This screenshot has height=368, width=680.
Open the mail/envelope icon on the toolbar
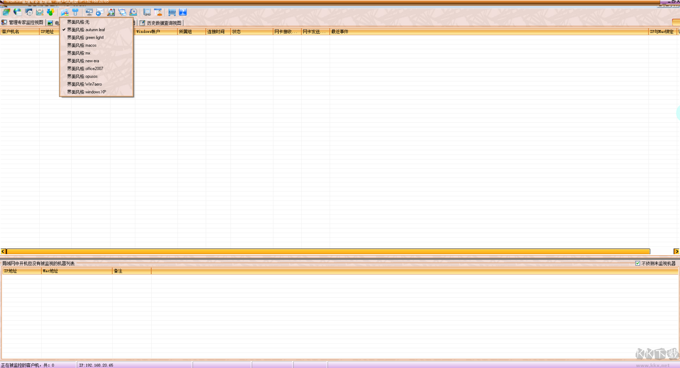(39, 12)
